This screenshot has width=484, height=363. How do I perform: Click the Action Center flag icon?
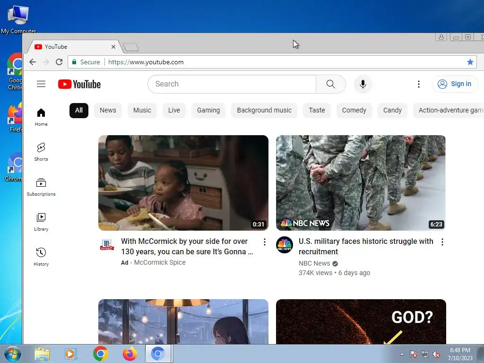point(414,354)
